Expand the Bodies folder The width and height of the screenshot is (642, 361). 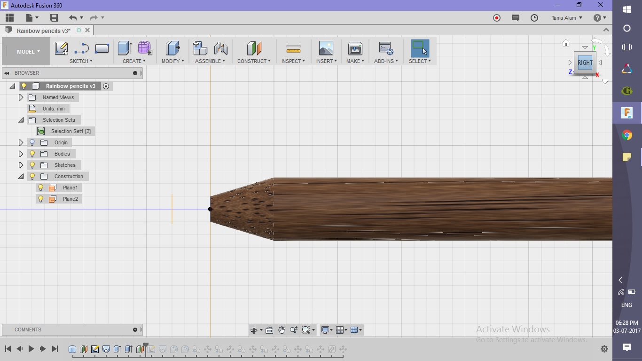click(x=21, y=154)
